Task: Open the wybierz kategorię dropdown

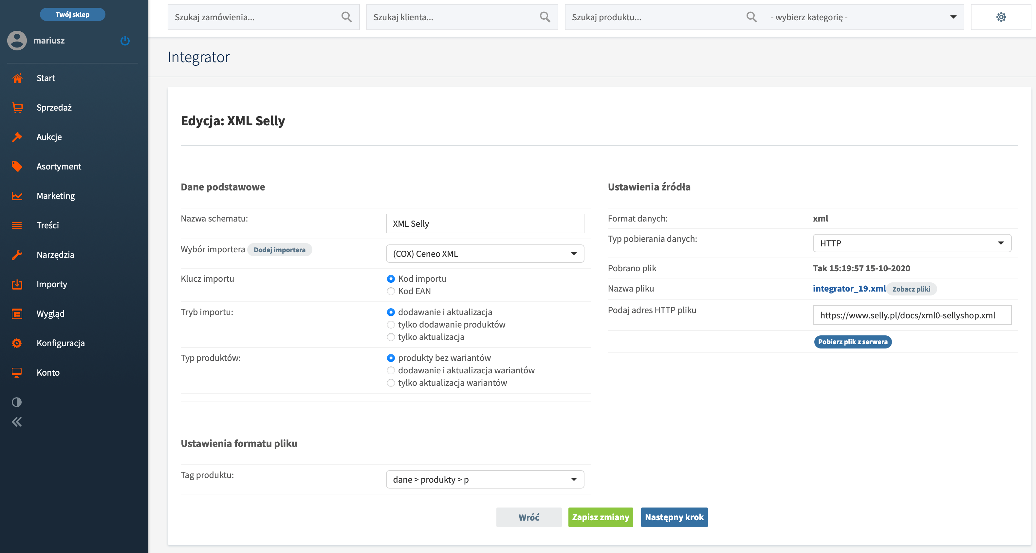Action: tap(863, 17)
